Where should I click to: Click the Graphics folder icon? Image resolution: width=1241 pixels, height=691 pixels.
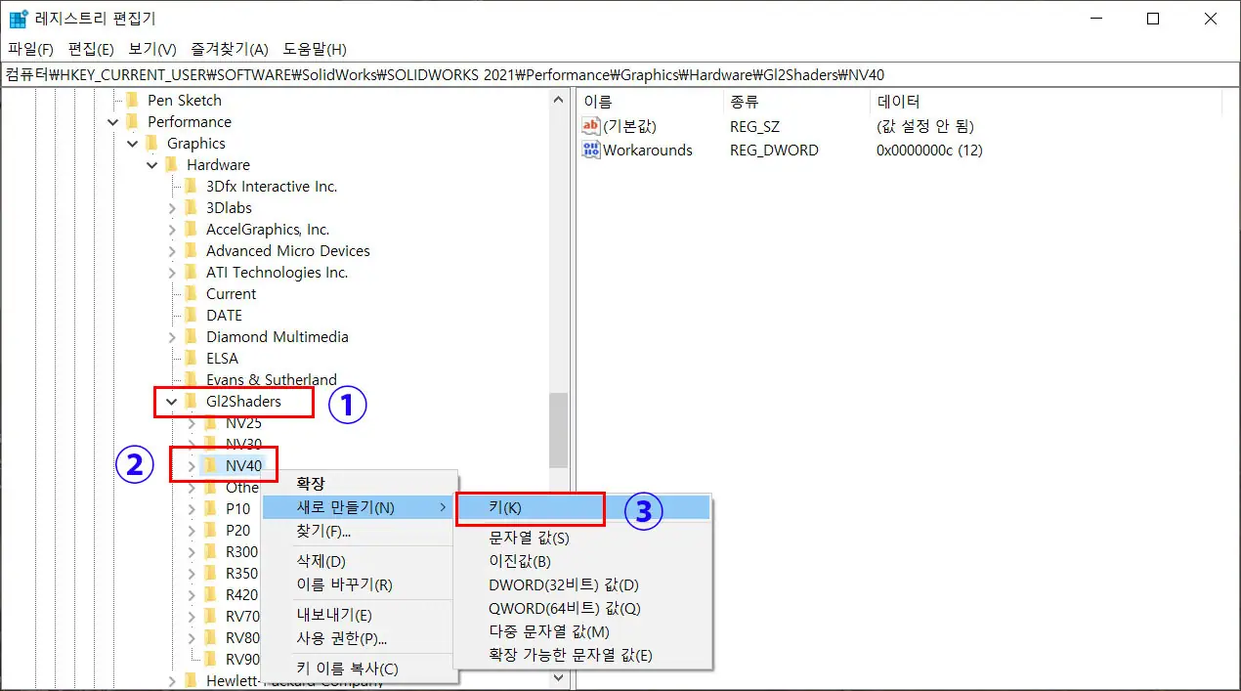coord(151,143)
